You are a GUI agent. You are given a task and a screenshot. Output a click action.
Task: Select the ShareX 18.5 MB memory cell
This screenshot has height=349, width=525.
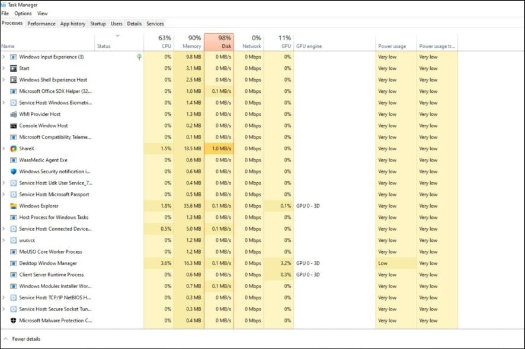(189, 148)
